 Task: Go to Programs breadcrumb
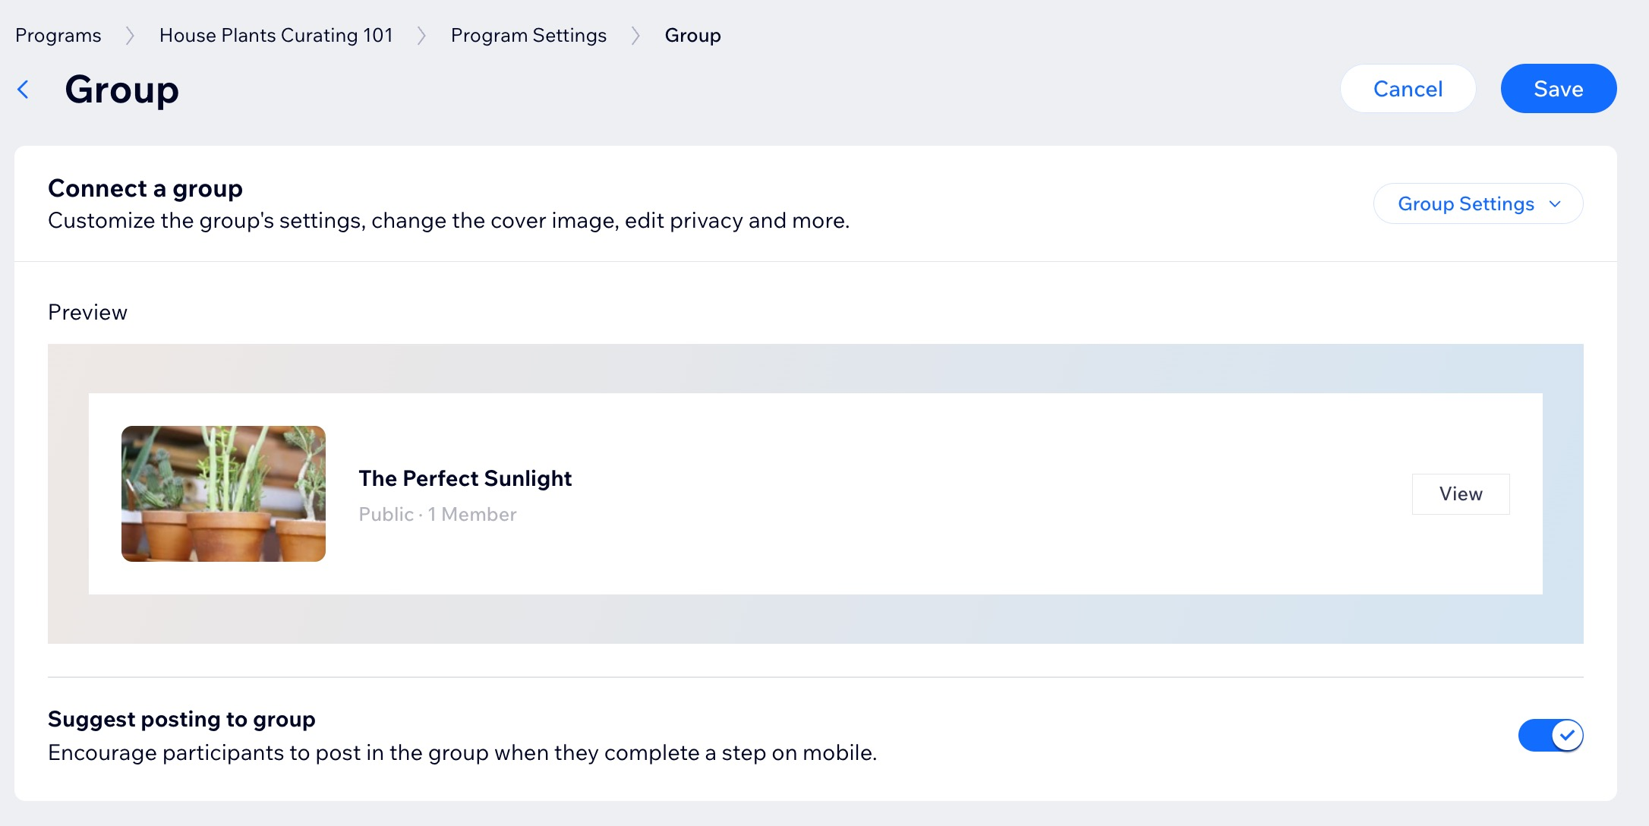[x=58, y=36]
